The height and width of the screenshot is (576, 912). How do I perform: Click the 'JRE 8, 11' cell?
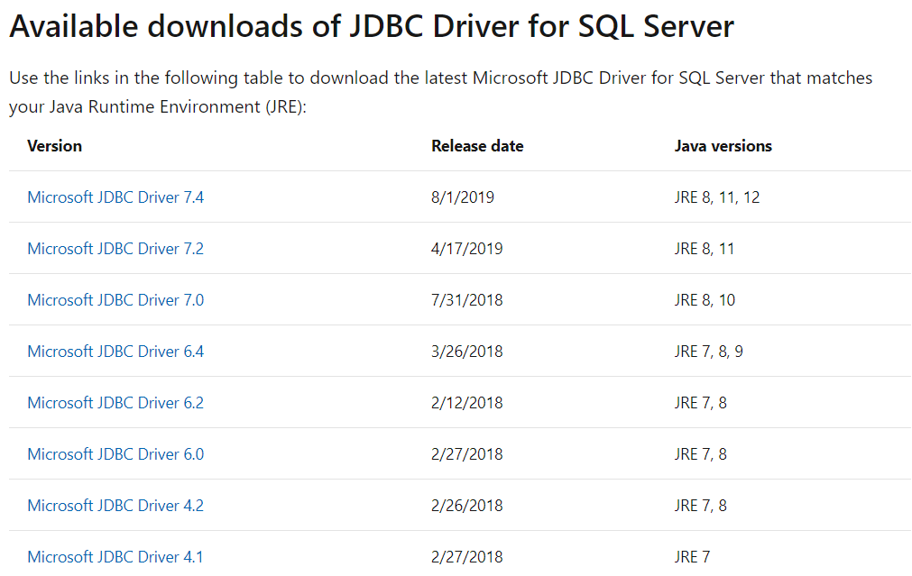[704, 249]
